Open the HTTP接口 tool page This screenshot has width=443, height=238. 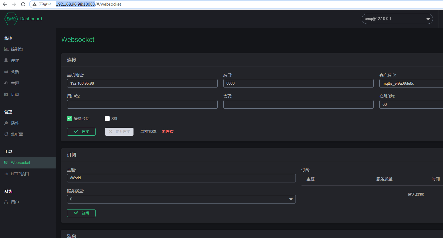point(7,174)
